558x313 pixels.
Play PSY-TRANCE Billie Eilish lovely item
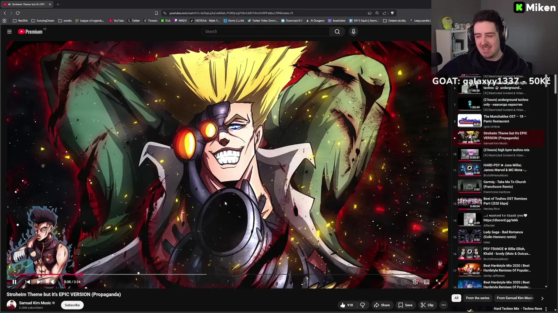coord(498,253)
